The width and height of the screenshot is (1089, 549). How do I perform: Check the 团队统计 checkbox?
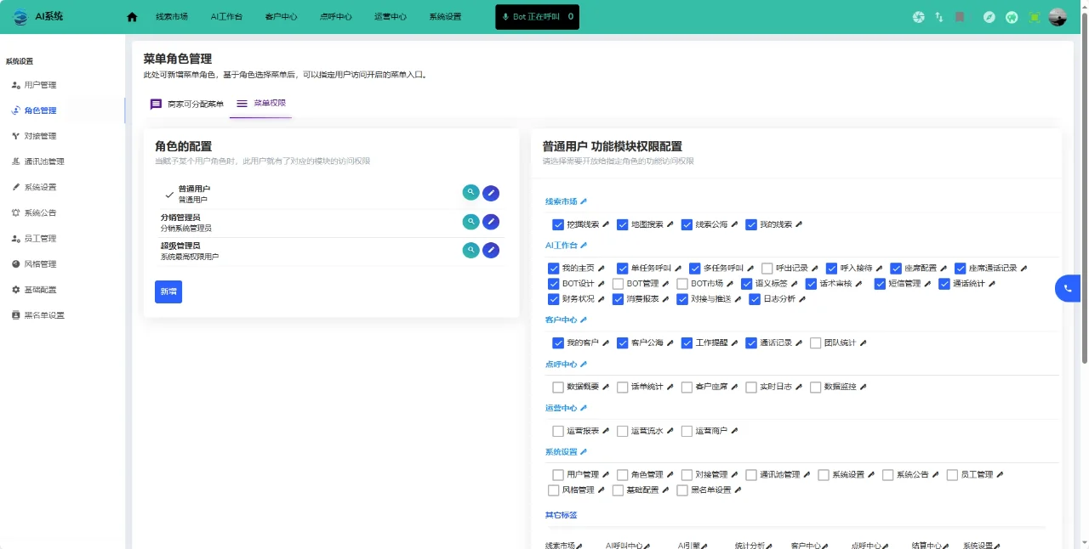(x=815, y=343)
